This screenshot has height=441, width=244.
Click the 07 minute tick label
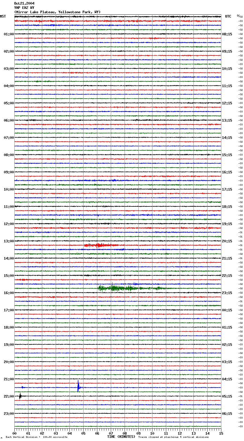111,433
